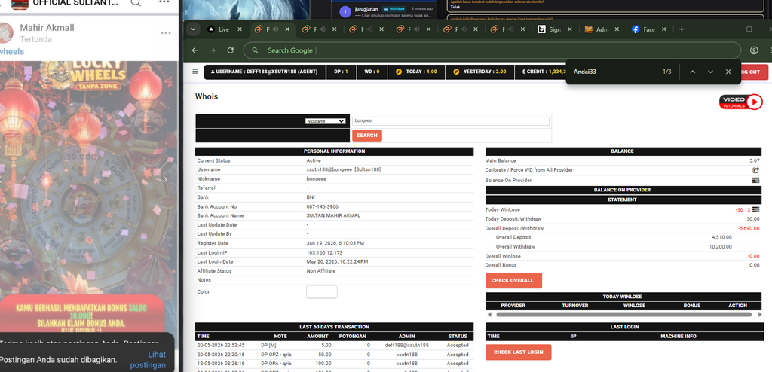Click the Overall Deposit 4,510.00 value

click(x=721, y=237)
